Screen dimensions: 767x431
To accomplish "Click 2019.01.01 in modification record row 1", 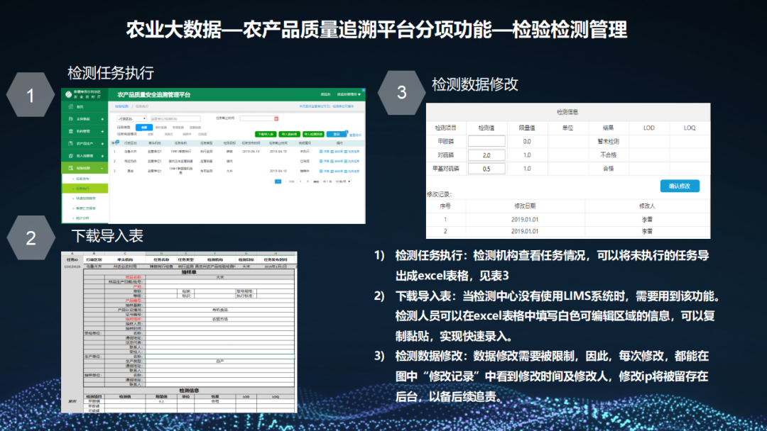I will 525,220.
